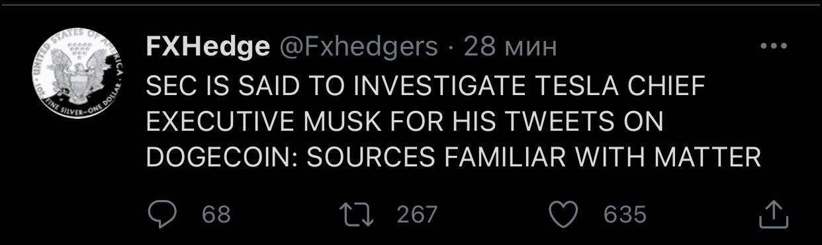Open the three-dot more options menu
Viewport: 822px width, 245px height.
(x=773, y=47)
